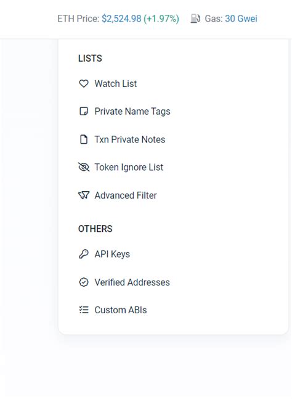Image resolution: width=292 pixels, height=399 pixels.
Task: Click the +1.97% price change text
Action: tap(161, 19)
